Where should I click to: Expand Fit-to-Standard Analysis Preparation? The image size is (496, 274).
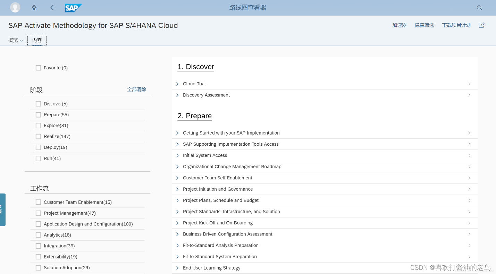177,246
